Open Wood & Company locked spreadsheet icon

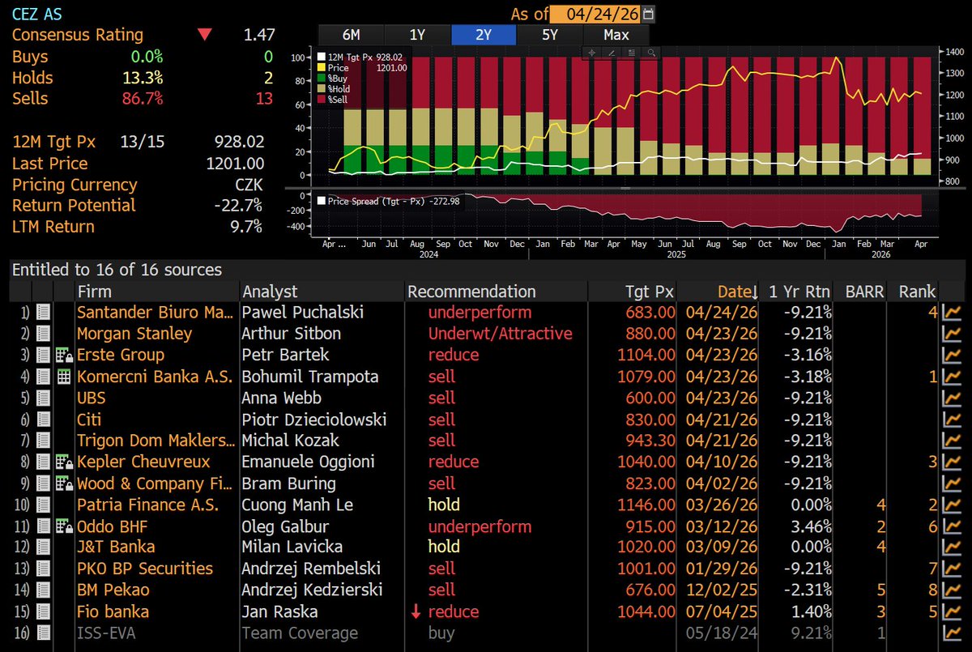(x=64, y=484)
